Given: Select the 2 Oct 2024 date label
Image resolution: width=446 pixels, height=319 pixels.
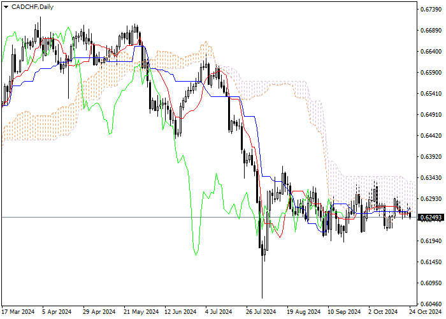Looking at the screenshot, I should [383, 312].
